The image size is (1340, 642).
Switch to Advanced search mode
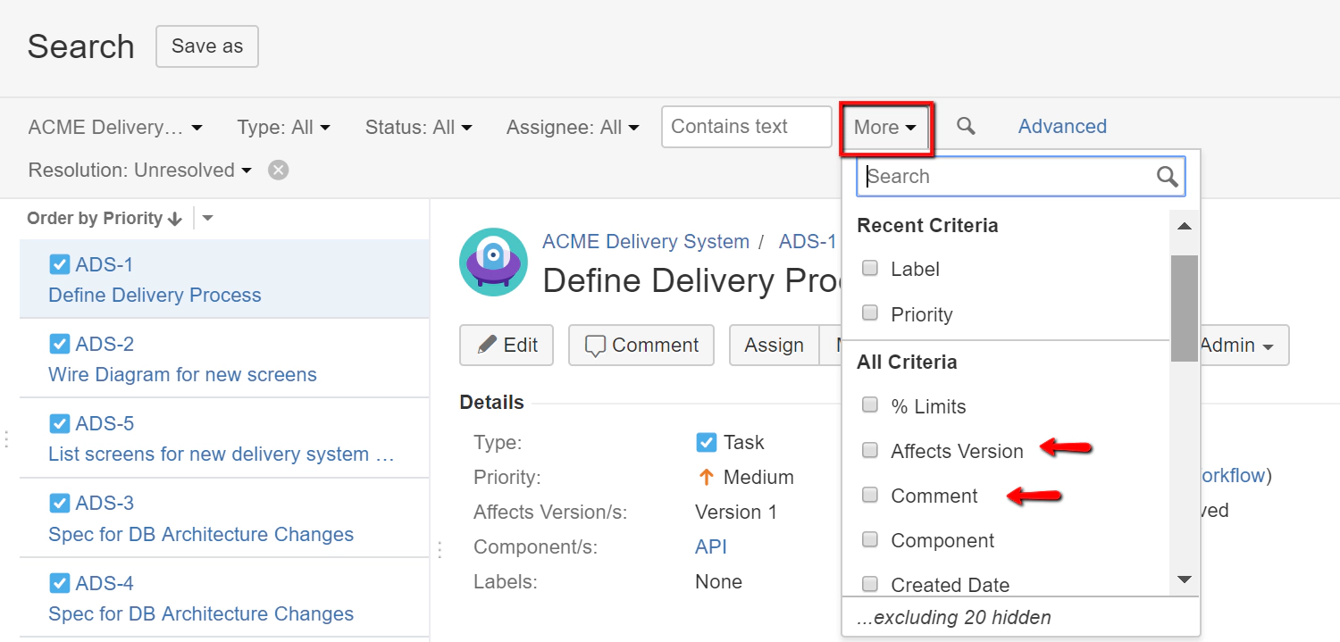click(x=1062, y=127)
